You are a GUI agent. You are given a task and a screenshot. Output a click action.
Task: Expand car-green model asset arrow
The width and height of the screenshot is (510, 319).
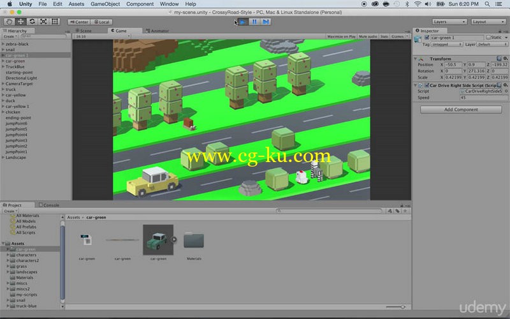[174, 240]
